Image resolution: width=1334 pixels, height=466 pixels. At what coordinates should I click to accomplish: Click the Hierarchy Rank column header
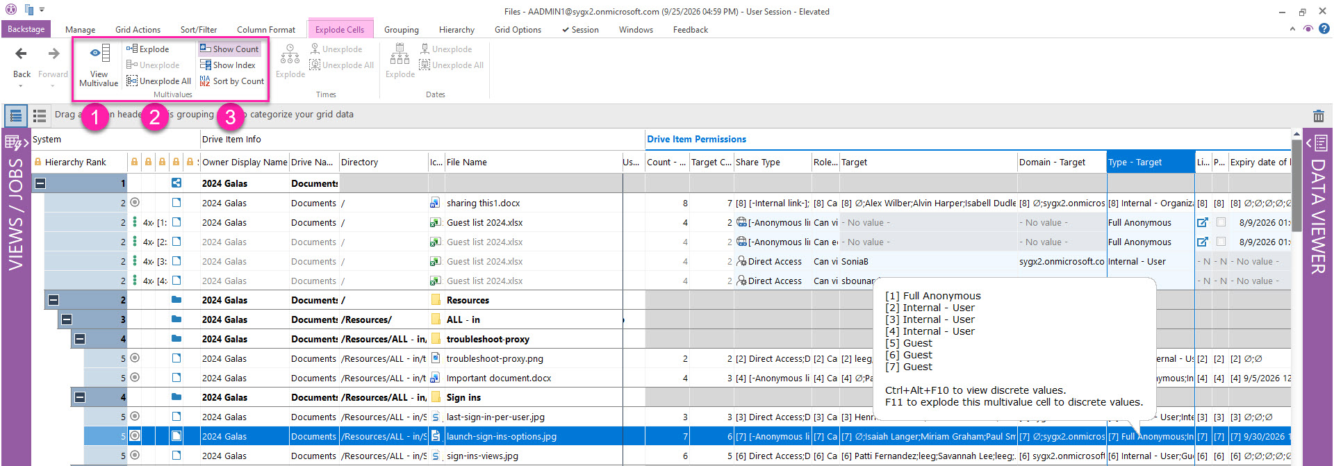[79, 163]
